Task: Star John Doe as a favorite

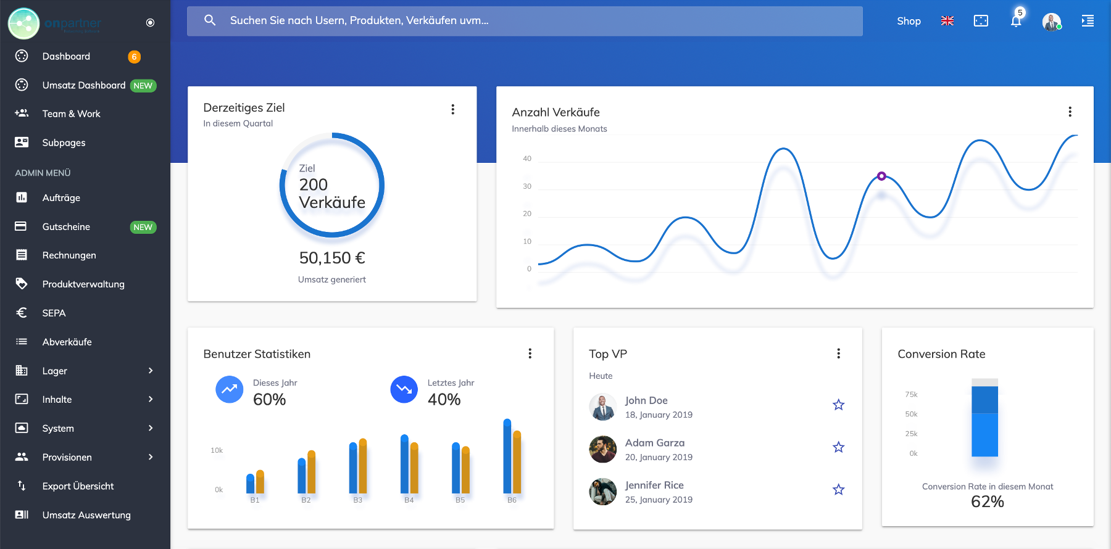Action: point(838,405)
